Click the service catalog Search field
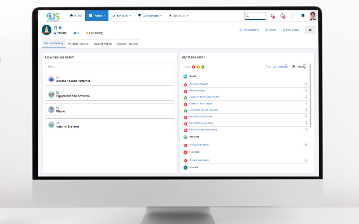The image size is (359, 224). click(110, 66)
